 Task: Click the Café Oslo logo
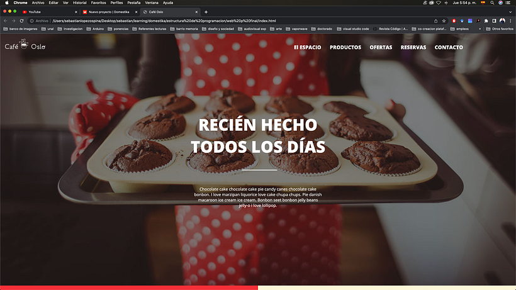coord(25,45)
